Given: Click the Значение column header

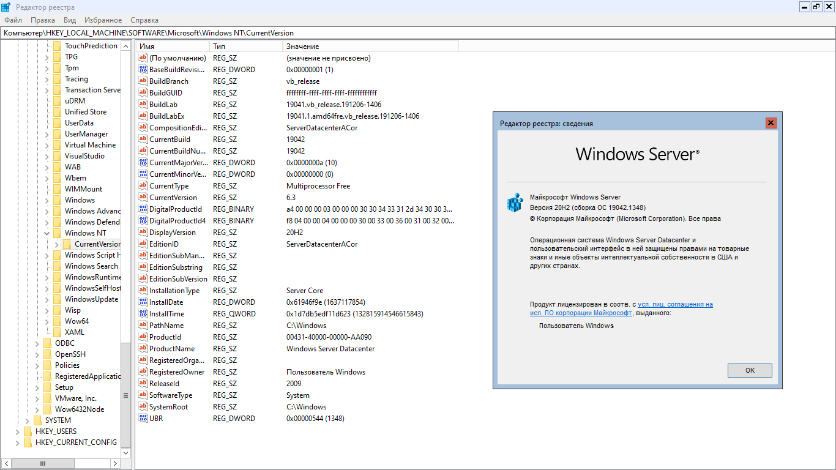Looking at the screenshot, I should pos(371,47).
